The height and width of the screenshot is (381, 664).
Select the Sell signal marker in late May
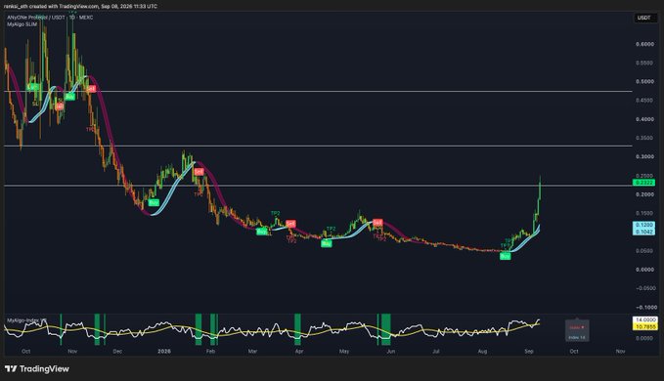[x=377, y=222]
